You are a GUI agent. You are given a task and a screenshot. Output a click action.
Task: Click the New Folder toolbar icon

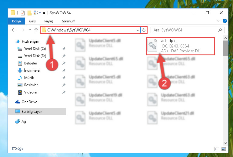pos(29,13)
